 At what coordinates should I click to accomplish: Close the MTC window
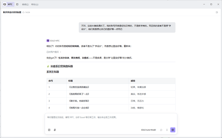pyautogui.click(x=218, y=4)
